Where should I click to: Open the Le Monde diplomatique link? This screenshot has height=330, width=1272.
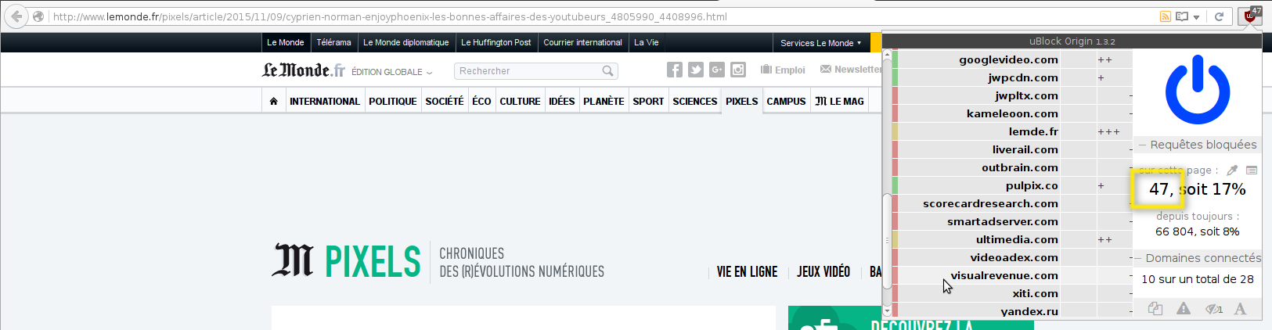click(406, 42)
